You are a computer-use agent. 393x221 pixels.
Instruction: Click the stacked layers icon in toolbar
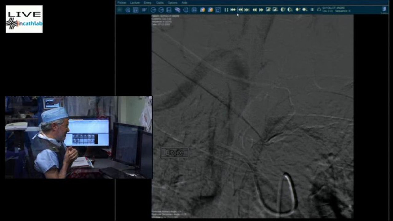tap(177, 10)
